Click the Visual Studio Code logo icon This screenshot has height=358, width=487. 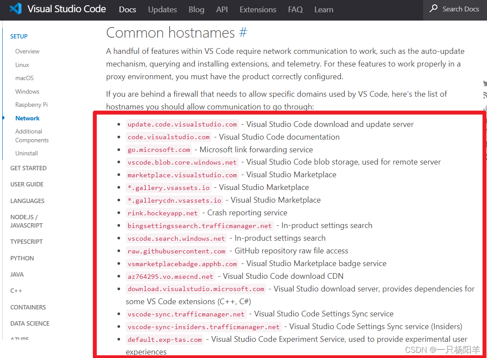click(x=15, y=9)
